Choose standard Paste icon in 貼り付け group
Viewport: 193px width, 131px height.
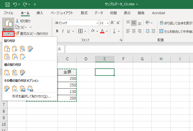pos(7,48)
